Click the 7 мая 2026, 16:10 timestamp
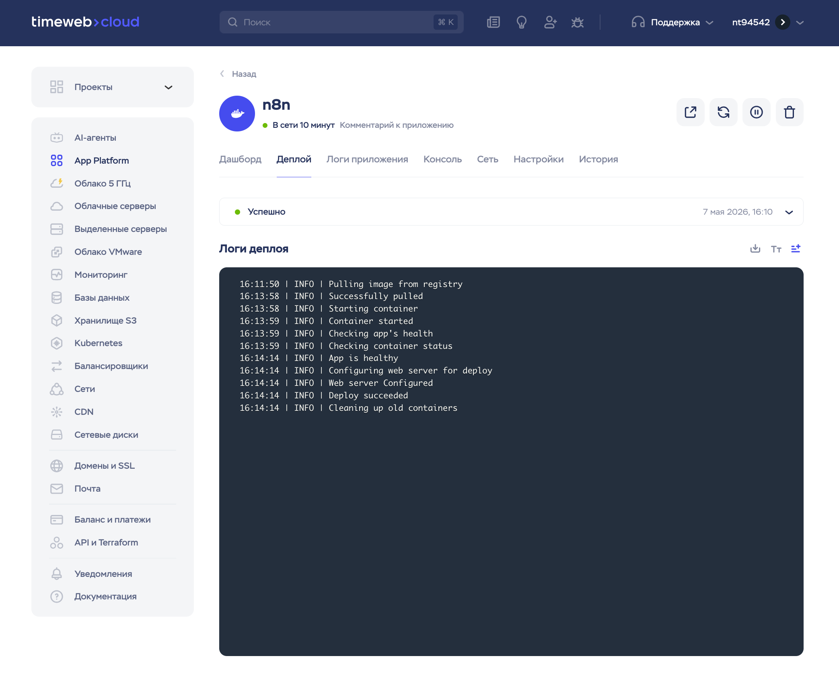The height and width of the screenshot is (685, 839). coord(737,212)
